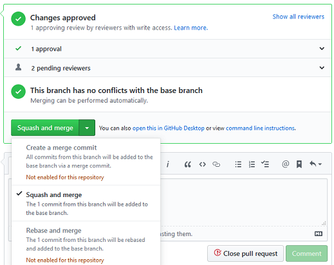Image resolution: width=334 pixels, height=265 pixels.
Task: Click the Squash and merge button
Action: [45, 128]
